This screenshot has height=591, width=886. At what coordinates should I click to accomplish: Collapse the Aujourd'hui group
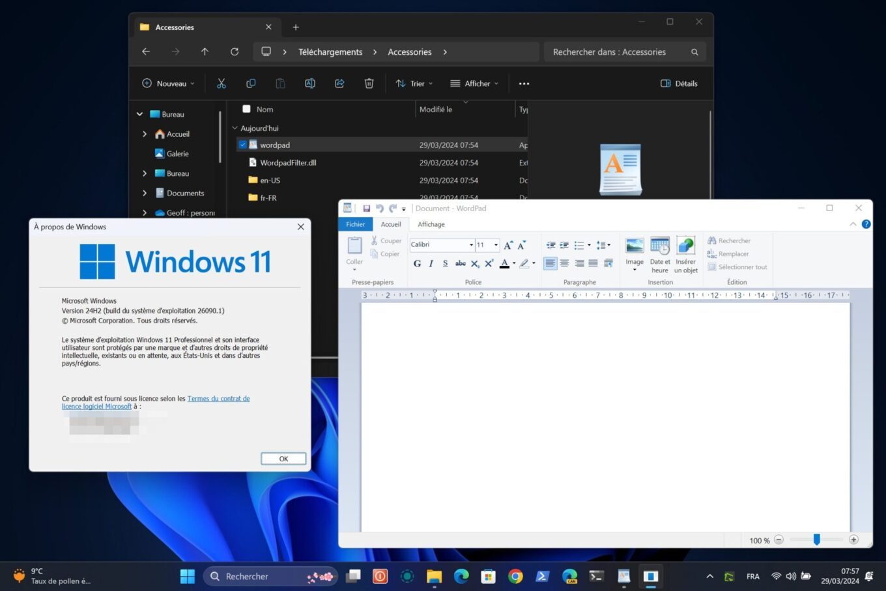235,128
